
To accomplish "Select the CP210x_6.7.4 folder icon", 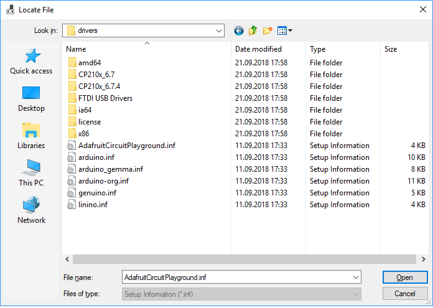I will point(72,86).
